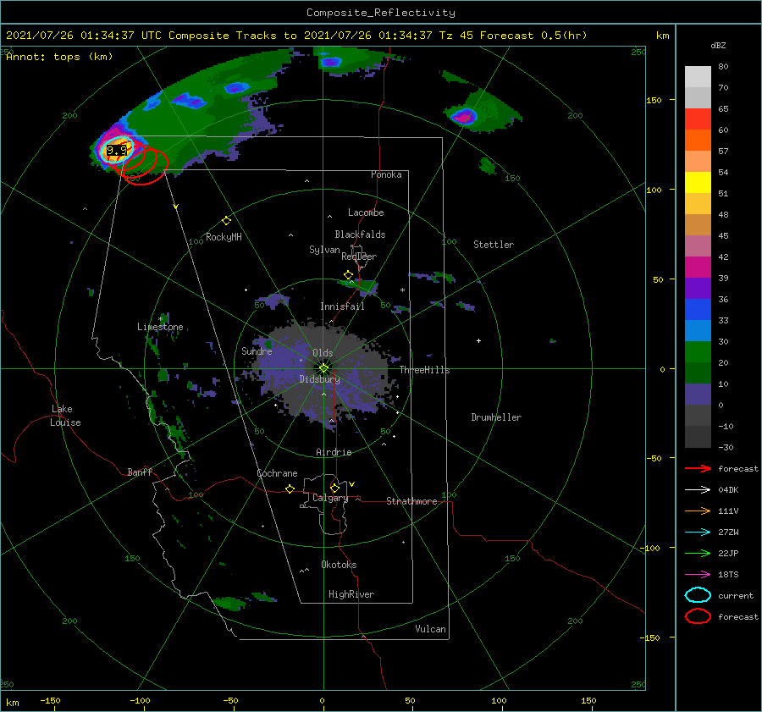Click the yellow diamond marker above Calgary
Viewport: 762px width, 712px height.
334,488
